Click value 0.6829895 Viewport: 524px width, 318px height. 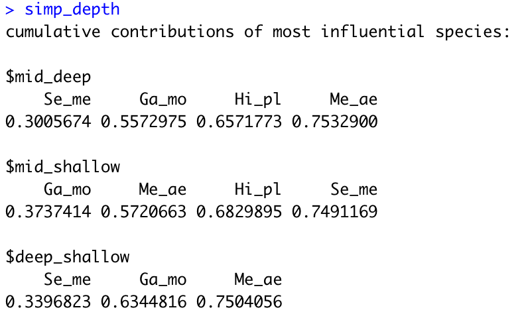pyautogui.click(x=239, y=211)
